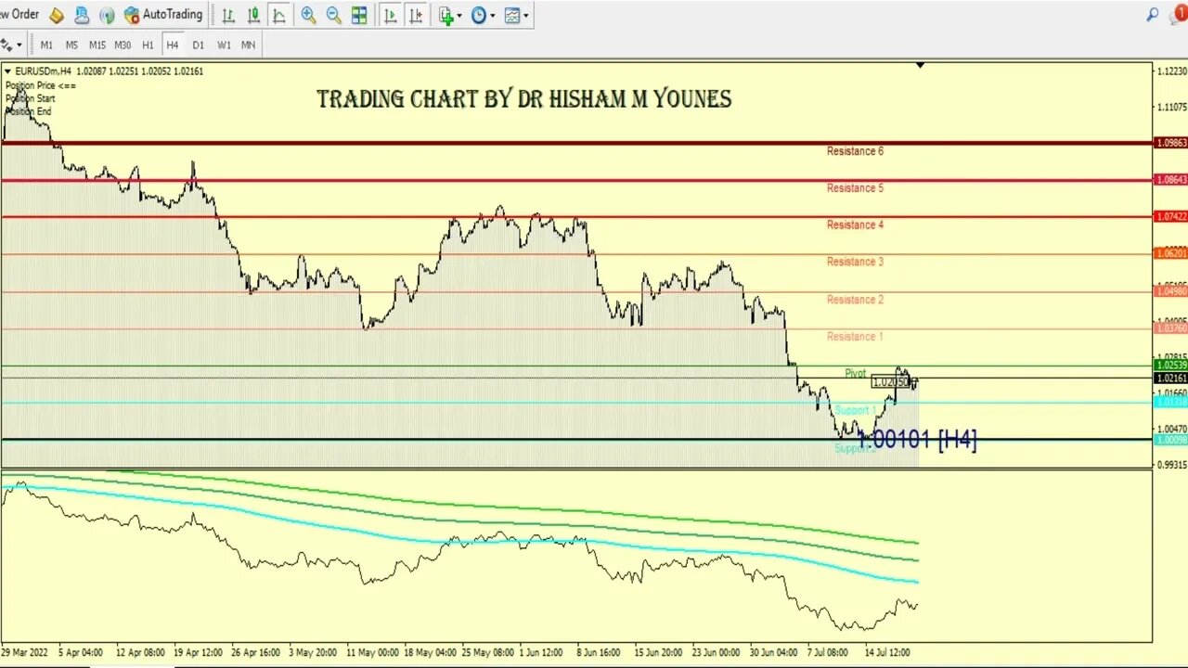1188x668 pixels.
Task: Click the EURUSDm,H4 OHLC header text
Action: coord(109,71)
